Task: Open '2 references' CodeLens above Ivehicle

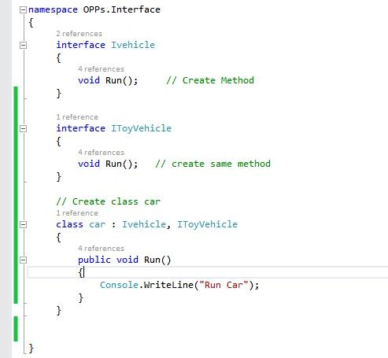Action: (x=79, y=34)
